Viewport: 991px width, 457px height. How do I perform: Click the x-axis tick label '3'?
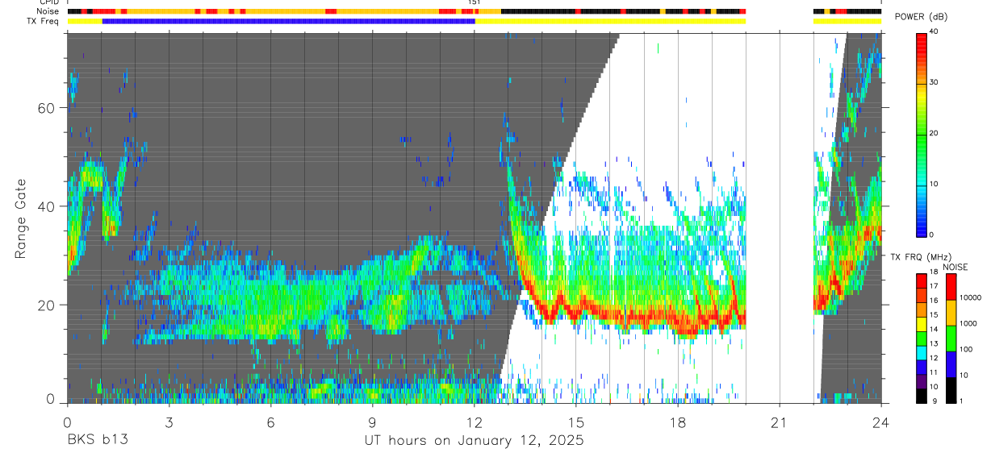click(169, 422)
